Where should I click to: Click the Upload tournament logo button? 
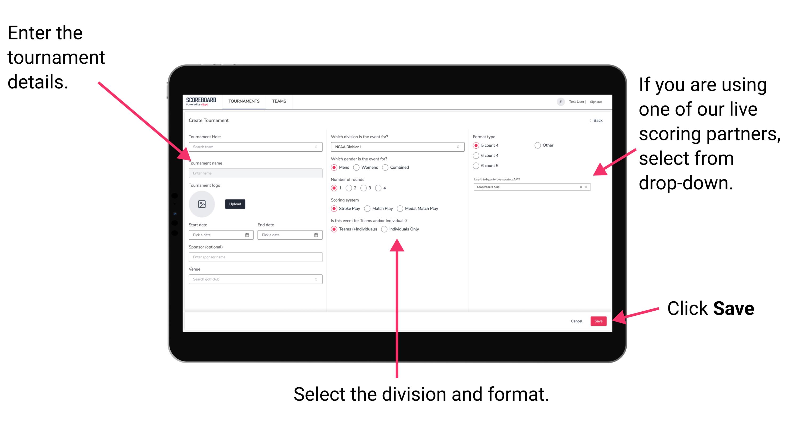[x=235, y=204]
